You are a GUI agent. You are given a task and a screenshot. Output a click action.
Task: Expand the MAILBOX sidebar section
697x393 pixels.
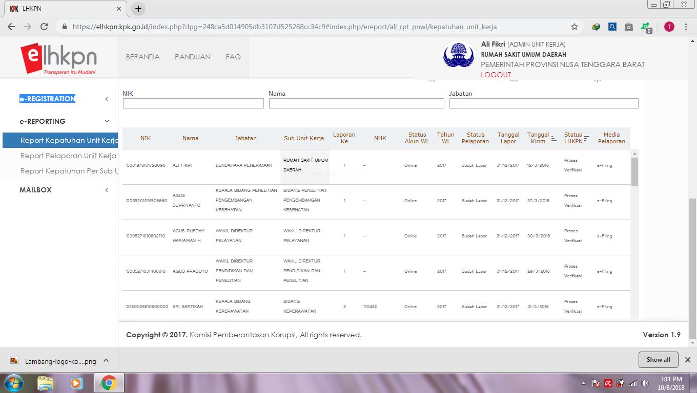coord(107,190)
